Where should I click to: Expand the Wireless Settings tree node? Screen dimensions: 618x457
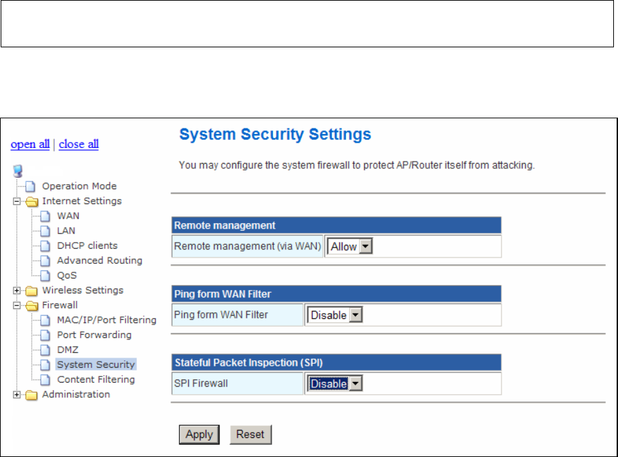(x=17, y=291)
